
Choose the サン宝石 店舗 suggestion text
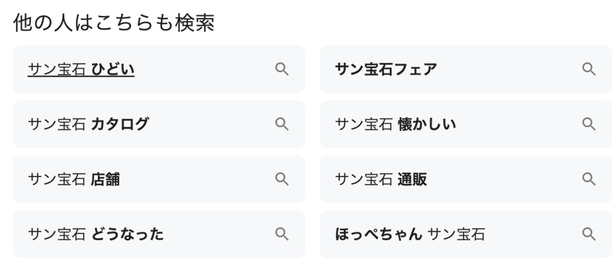point(74,180)
